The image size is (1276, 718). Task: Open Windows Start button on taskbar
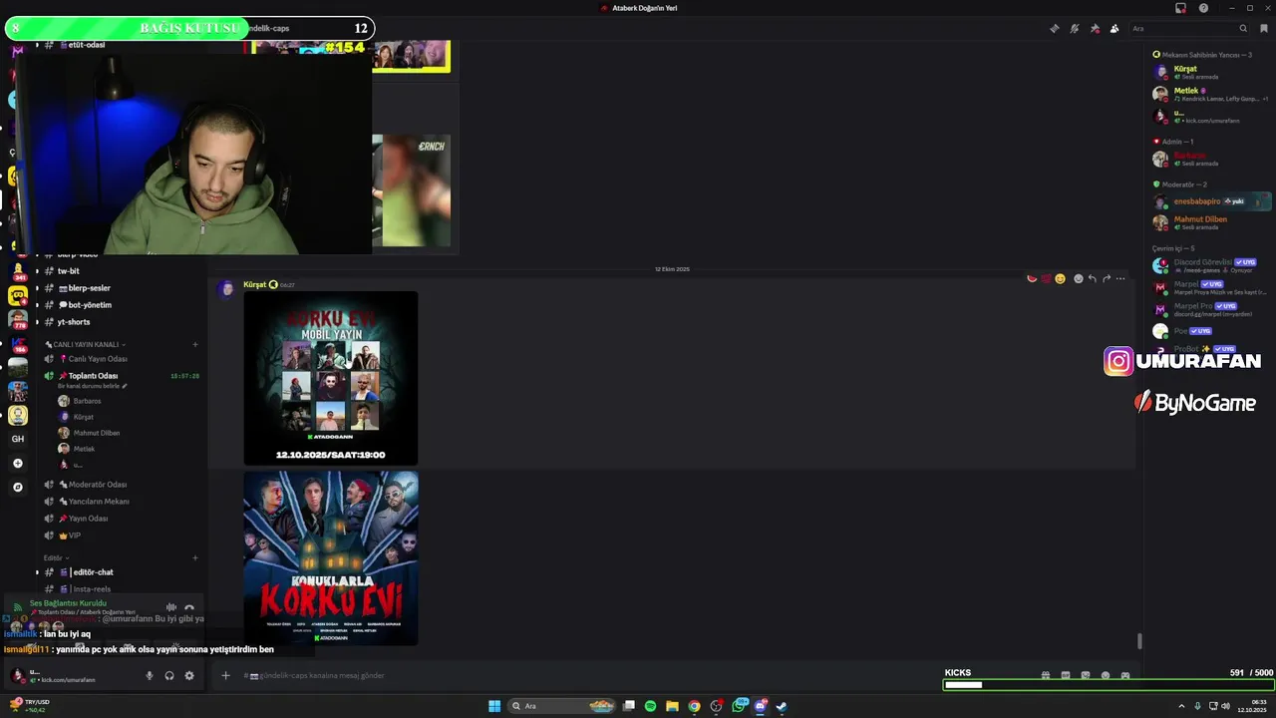[494, 706]
